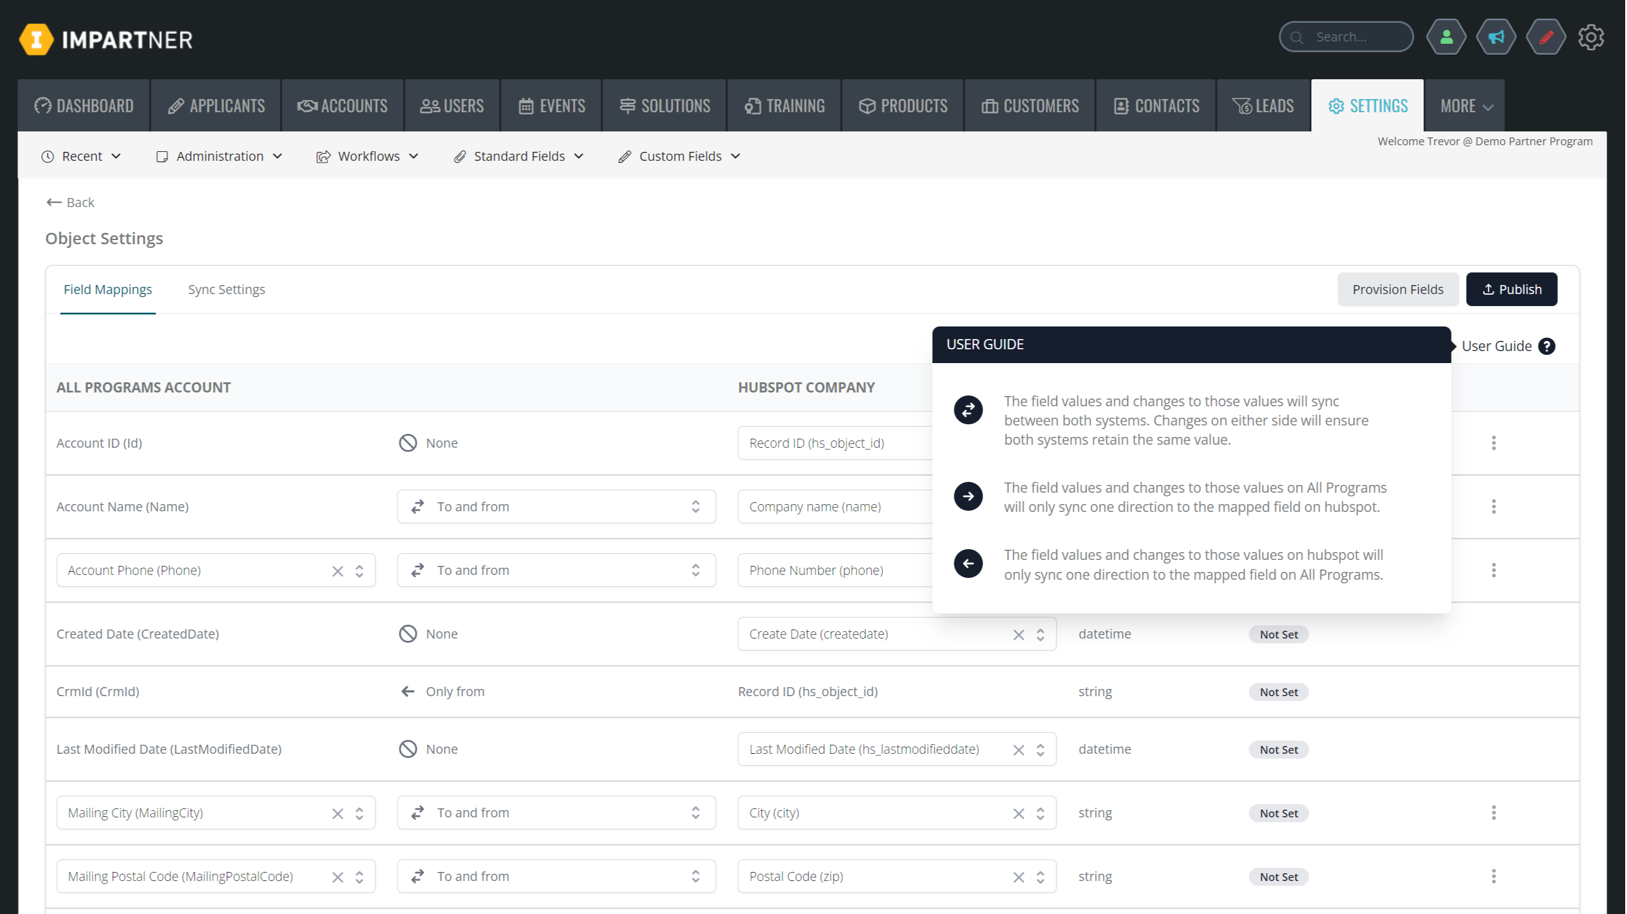Switch to the Sync Settings tab
This screenshot has height=914, width=1627.
pos(226,290)
